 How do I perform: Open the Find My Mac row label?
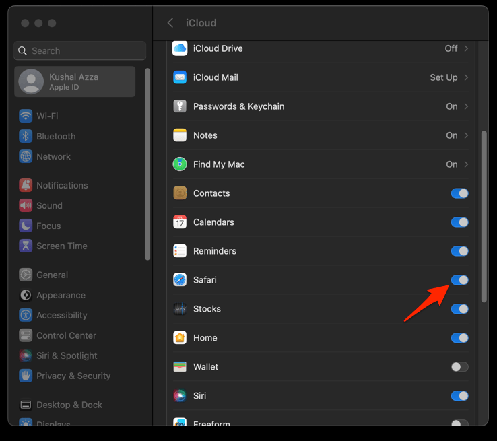[219, 164]
